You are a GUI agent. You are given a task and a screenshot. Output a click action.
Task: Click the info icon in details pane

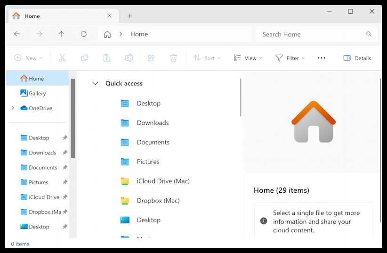[264, 221]
